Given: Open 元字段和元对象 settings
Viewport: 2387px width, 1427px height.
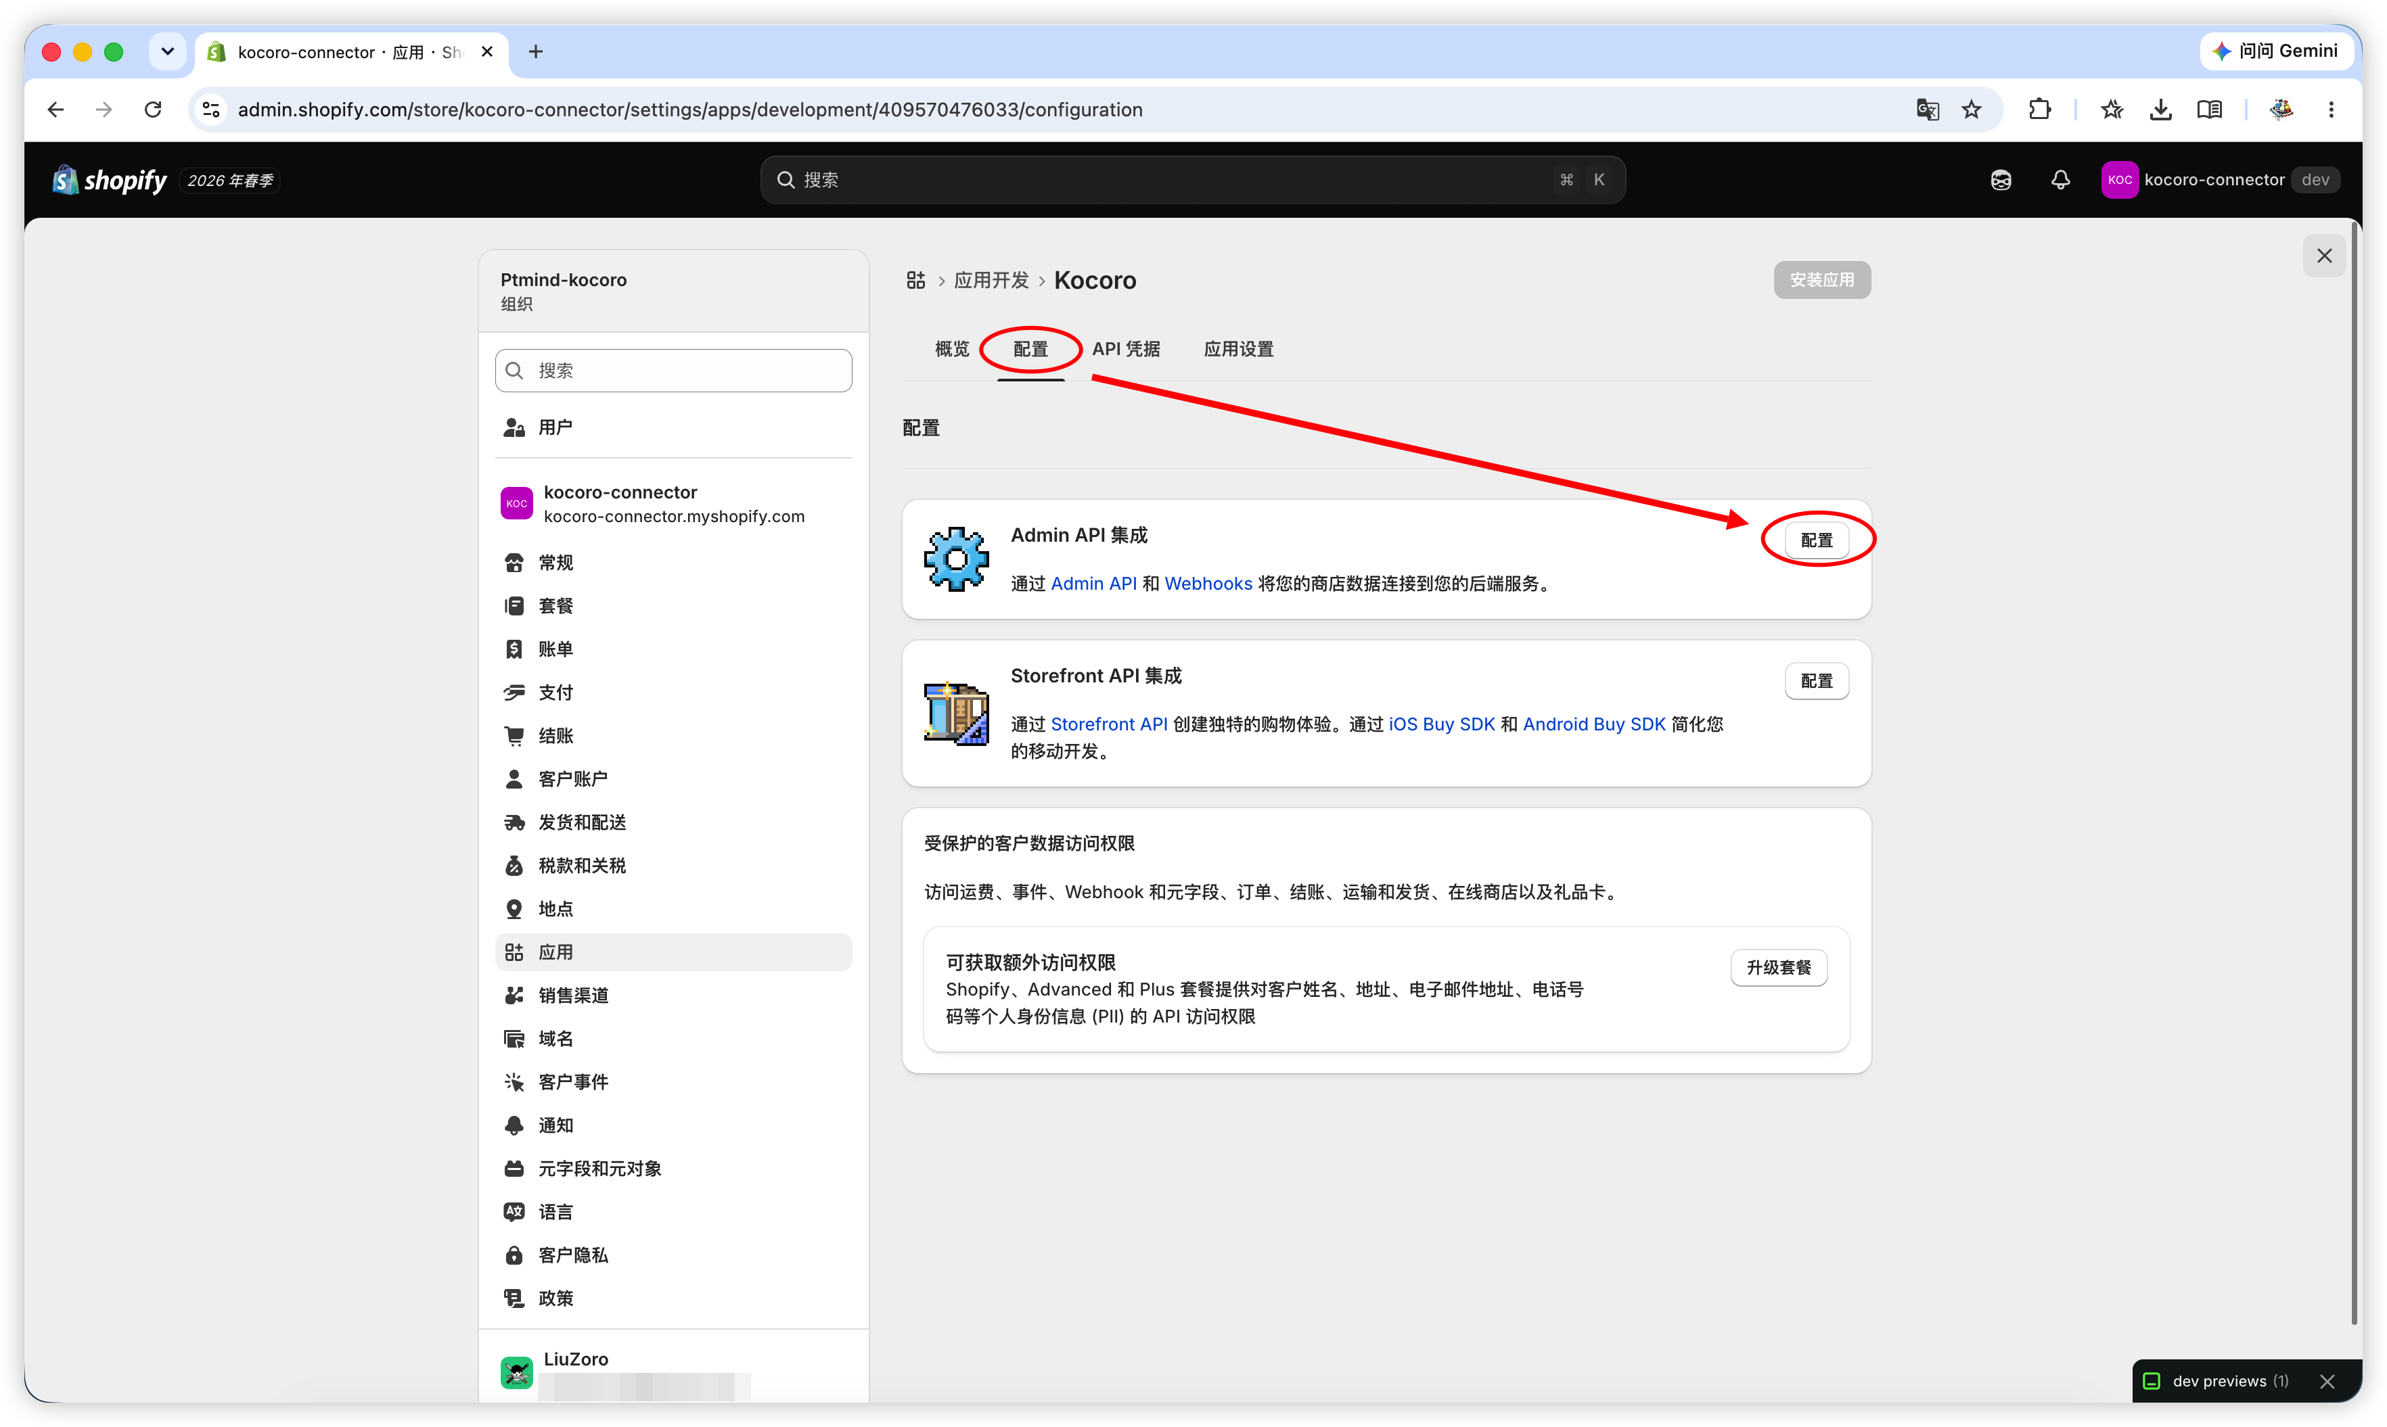Looking at the screenshot, I should 673,1169.
